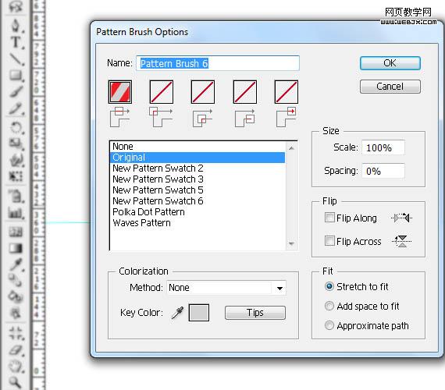
Task: Select the Crop Area tool
Action: click(x=16, y=333)
